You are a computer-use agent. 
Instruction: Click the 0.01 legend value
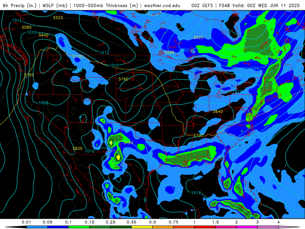point(26,222)
